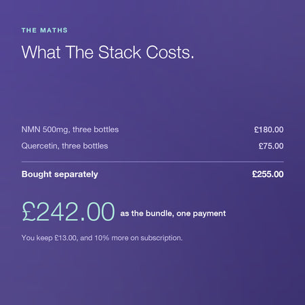Click the horizontal divider line
The width and height of the screenshot is (305, 305).
[x=152, y=162]
